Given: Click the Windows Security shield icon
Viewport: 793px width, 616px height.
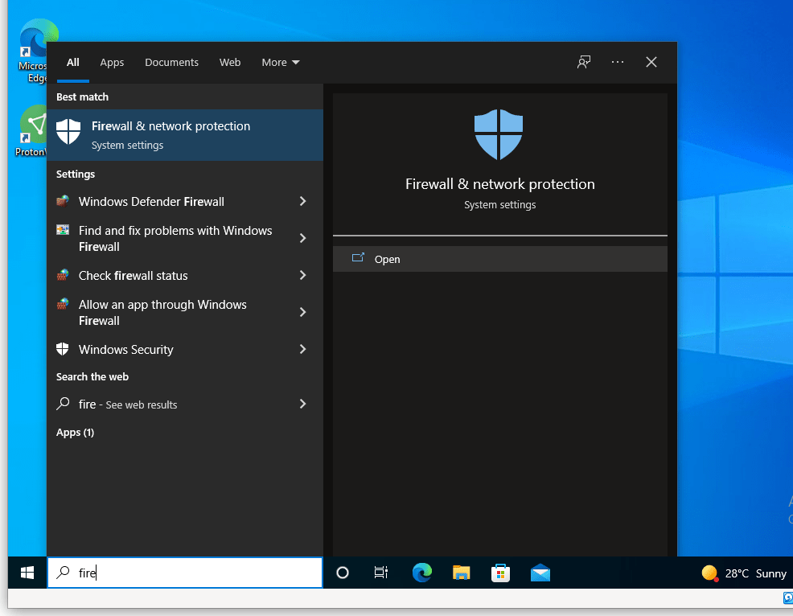Looking at the screenshot, I should (x=62, y=348).
